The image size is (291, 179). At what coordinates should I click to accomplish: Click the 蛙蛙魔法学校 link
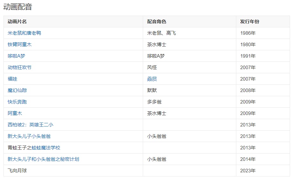pyautogui.click(x=46, y=148)
